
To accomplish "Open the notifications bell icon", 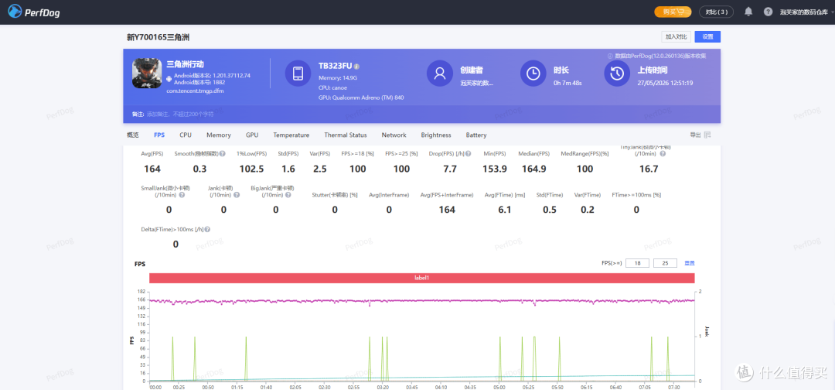I will (748, 12).
